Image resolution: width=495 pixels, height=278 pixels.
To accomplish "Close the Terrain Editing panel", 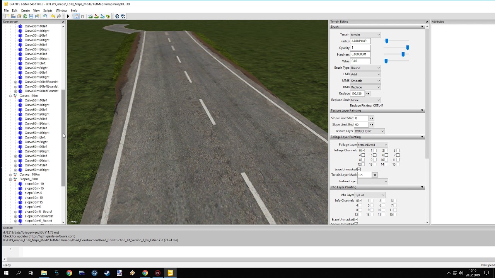I will [427, 22].
